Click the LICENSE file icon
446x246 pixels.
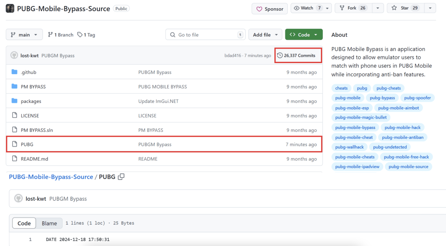click(14, 115)
